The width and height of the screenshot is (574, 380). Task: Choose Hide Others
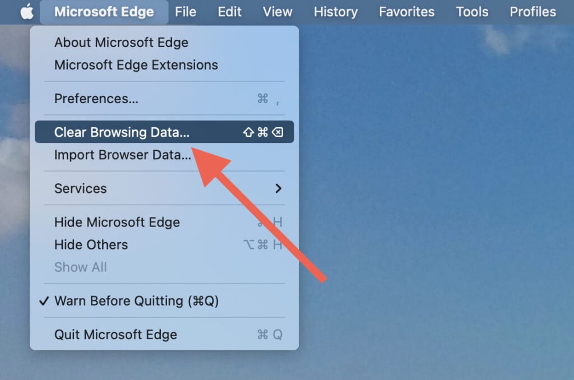point(91,244)
